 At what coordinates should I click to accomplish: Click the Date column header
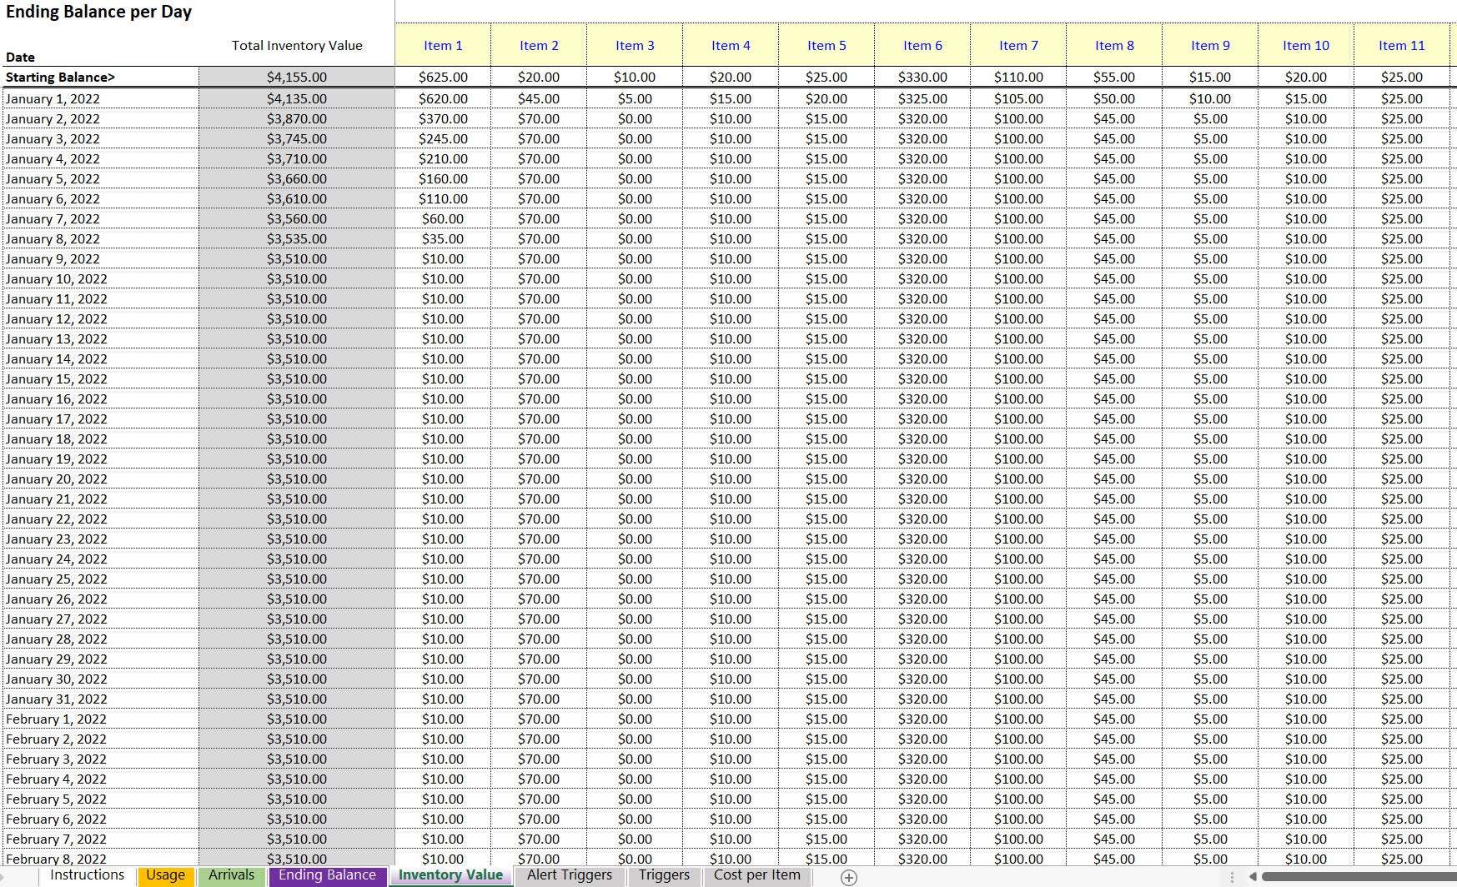pos(20,57)
